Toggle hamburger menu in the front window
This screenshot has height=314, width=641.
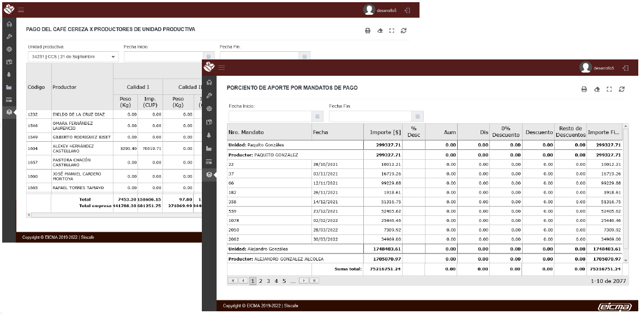tap(221, 68)
